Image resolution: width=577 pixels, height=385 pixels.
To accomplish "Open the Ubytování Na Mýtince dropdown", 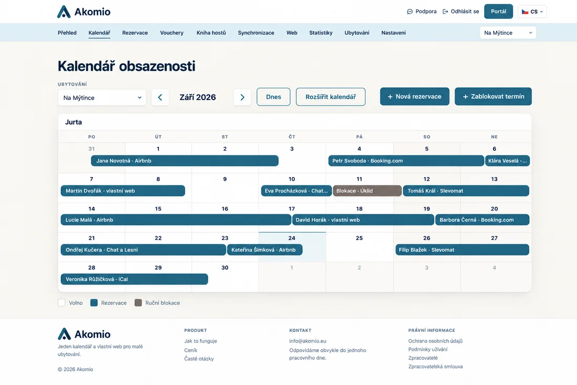I will click(102, 98).
